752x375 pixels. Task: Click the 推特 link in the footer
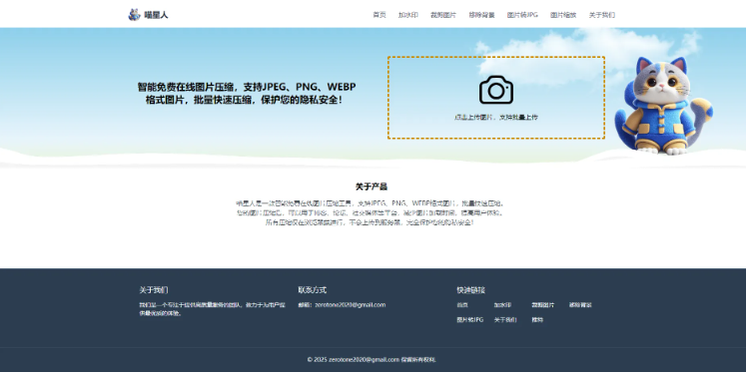[537, 319]
